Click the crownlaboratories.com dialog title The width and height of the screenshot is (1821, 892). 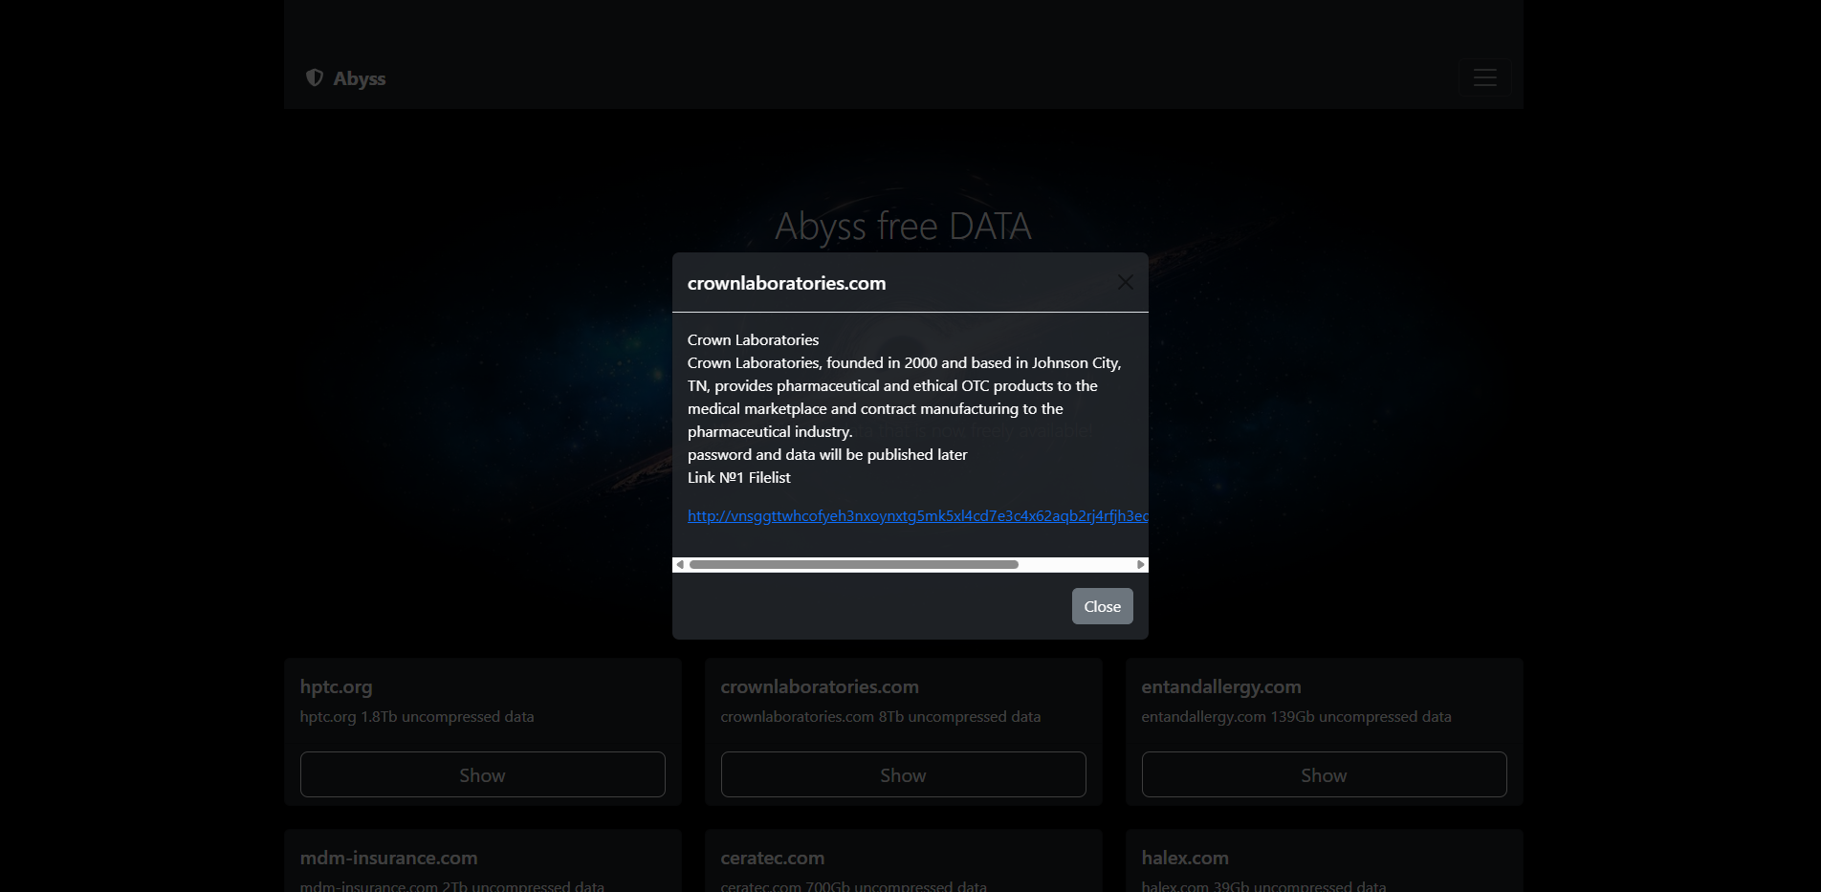coord(786,283)
